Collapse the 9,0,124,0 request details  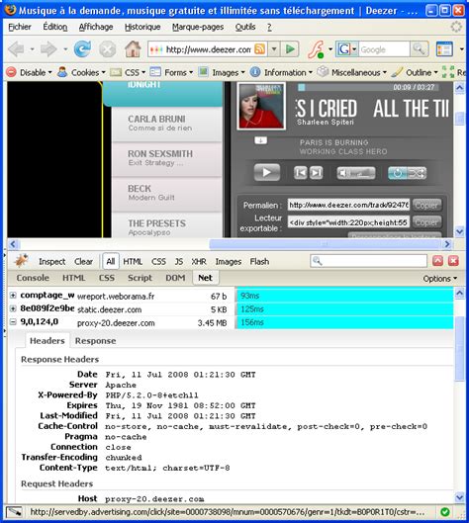(x=13, y=322)
